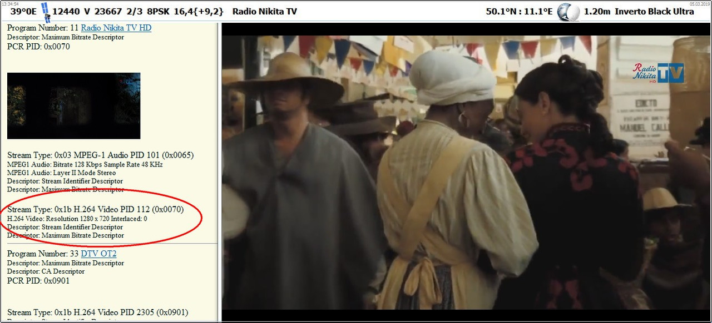The height and width of the screenshot is (323, 712).
Task: Select 'PCR PID: 0x0901' line
Action: pyautogui.click(x=38, y=281)
